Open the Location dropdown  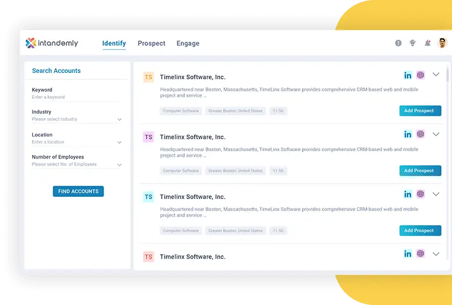(76, 142)
